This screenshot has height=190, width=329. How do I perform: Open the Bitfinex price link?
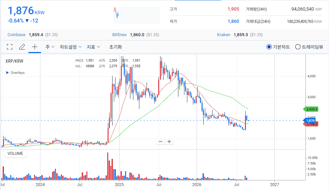click(119, 35)
